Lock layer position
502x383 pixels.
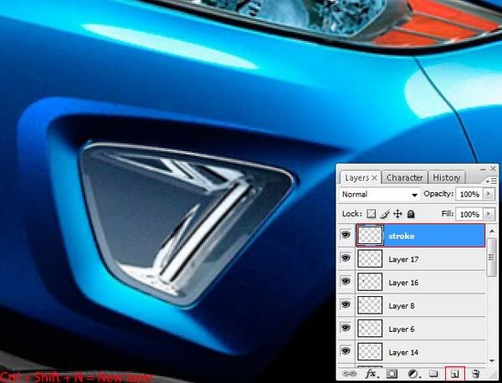coord(397,214)
